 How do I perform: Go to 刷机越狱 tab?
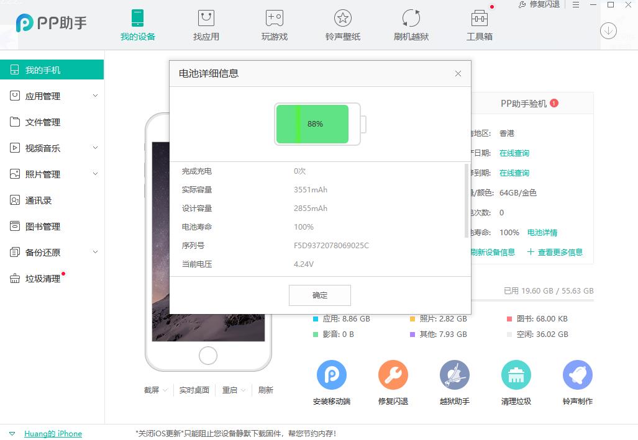tap(411, 25)
